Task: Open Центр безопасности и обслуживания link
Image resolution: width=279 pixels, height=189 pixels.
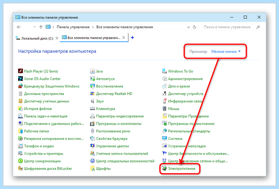Action: pyautogui.click(x=199, y=153)
